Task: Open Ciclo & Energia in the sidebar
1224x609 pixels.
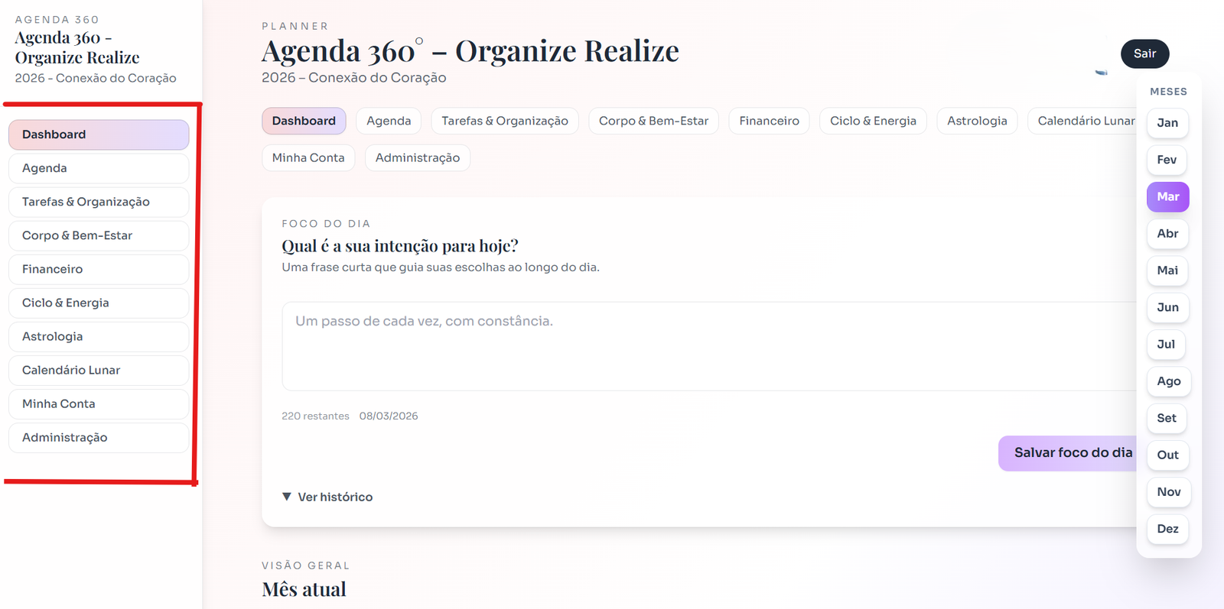Action: [x=99, y=303]
